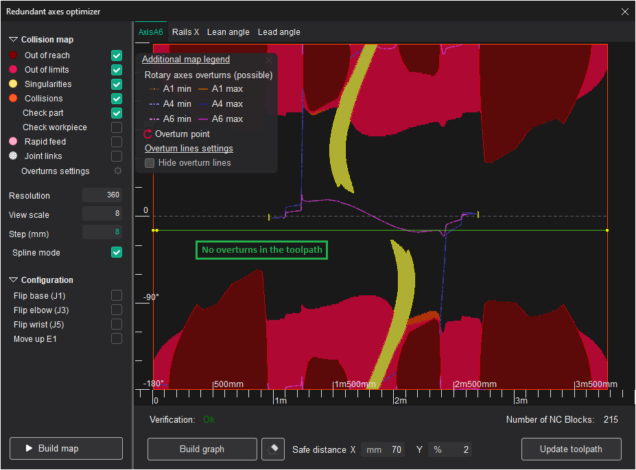Collapse the Collision map section
Image resolution: width=636 pixels, height=470 pixels.
[14, 40]
